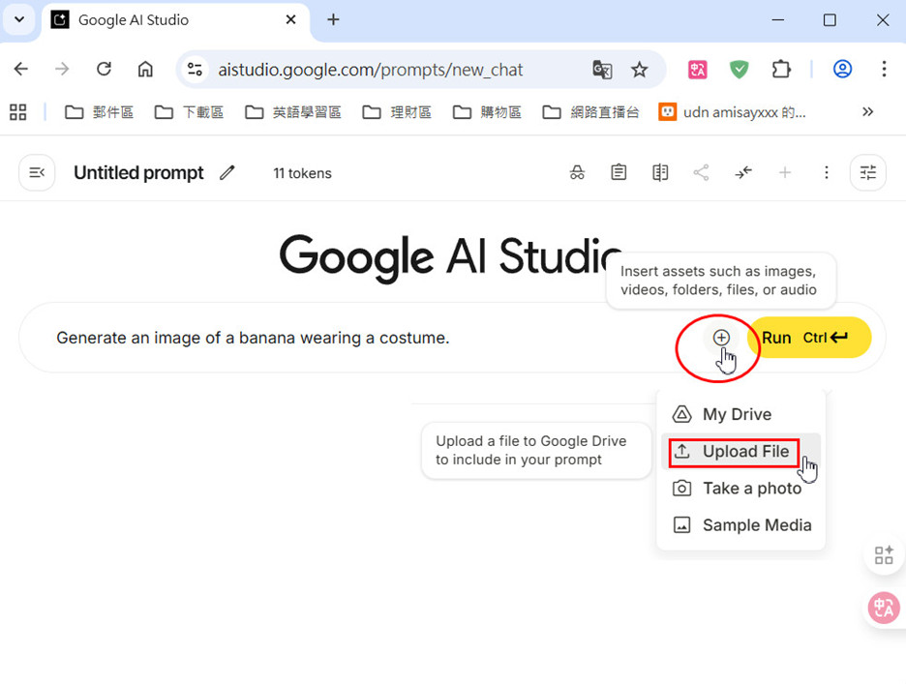Edit the Untitled prompt title pencil
906x684 pixels.
(227, 173)
